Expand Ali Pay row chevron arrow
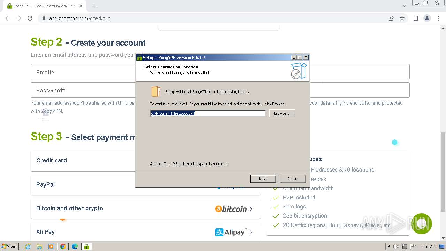 [251, 232]
